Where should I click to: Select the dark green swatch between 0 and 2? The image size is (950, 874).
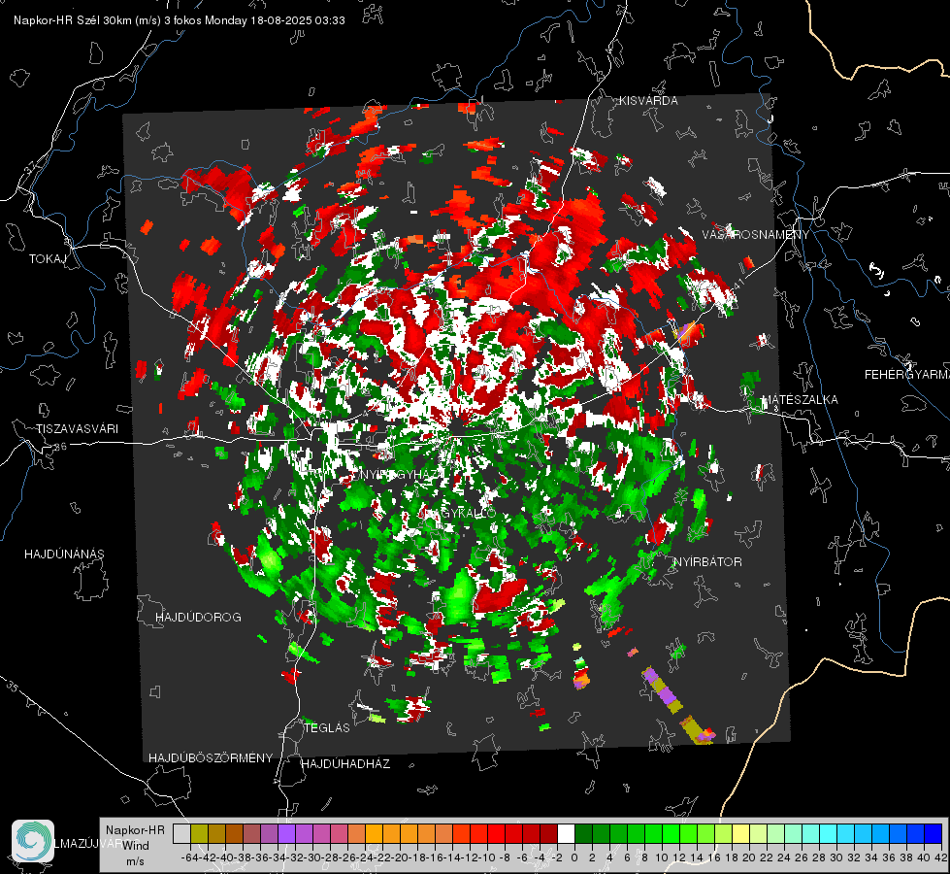583,833
